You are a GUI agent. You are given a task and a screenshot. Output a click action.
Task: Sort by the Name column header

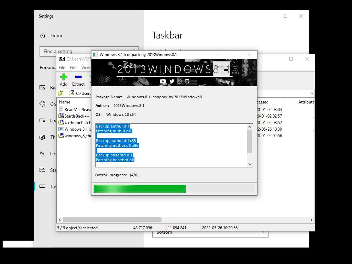point(65,102)
